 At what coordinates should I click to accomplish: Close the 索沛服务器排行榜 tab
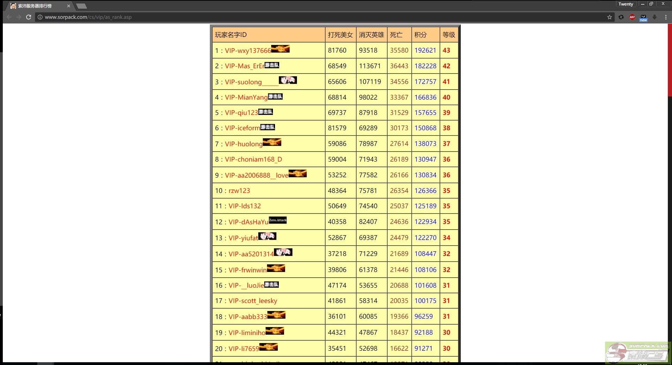68,6
